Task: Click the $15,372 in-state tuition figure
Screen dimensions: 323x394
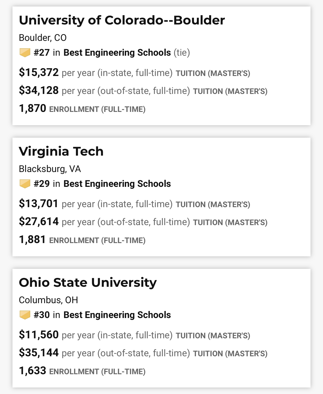Action: [x=39, y=73]
